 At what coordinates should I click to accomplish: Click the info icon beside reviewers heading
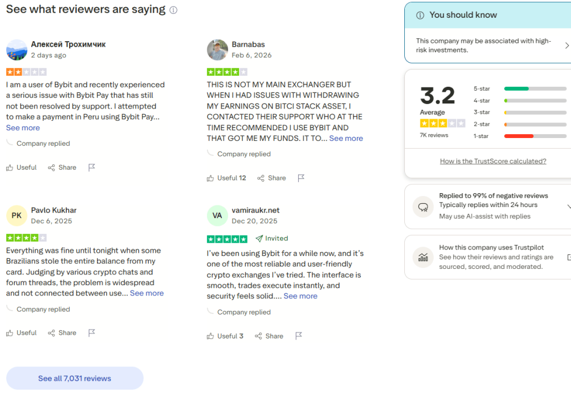tap(173, 10)
